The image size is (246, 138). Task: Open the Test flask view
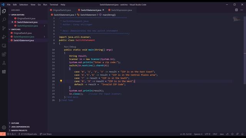coord(4,63)
